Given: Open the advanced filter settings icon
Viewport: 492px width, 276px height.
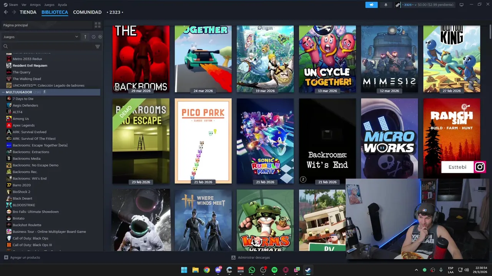Looking at the screenshot, I should click(98, 46).
